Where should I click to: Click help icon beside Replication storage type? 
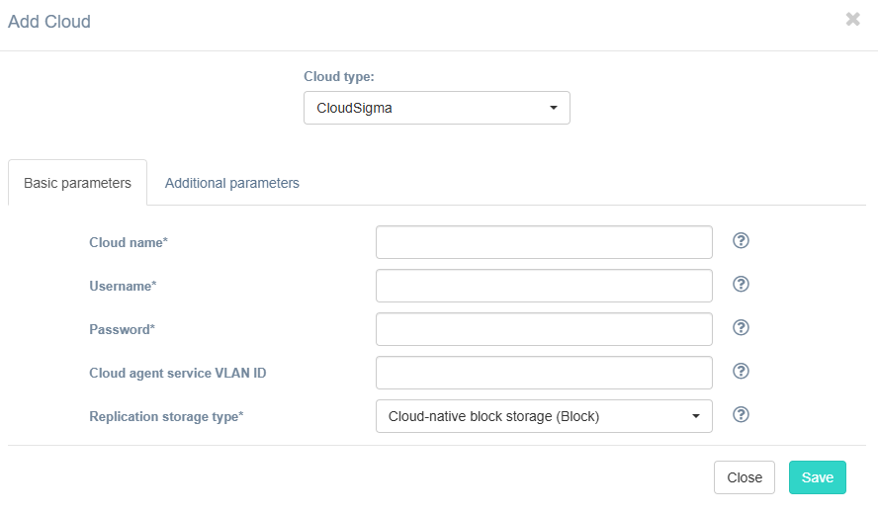(741, 415)
